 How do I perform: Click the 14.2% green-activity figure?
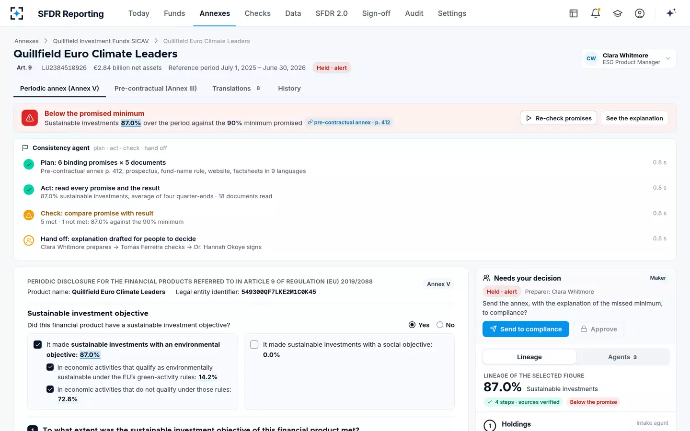(208, 377)
